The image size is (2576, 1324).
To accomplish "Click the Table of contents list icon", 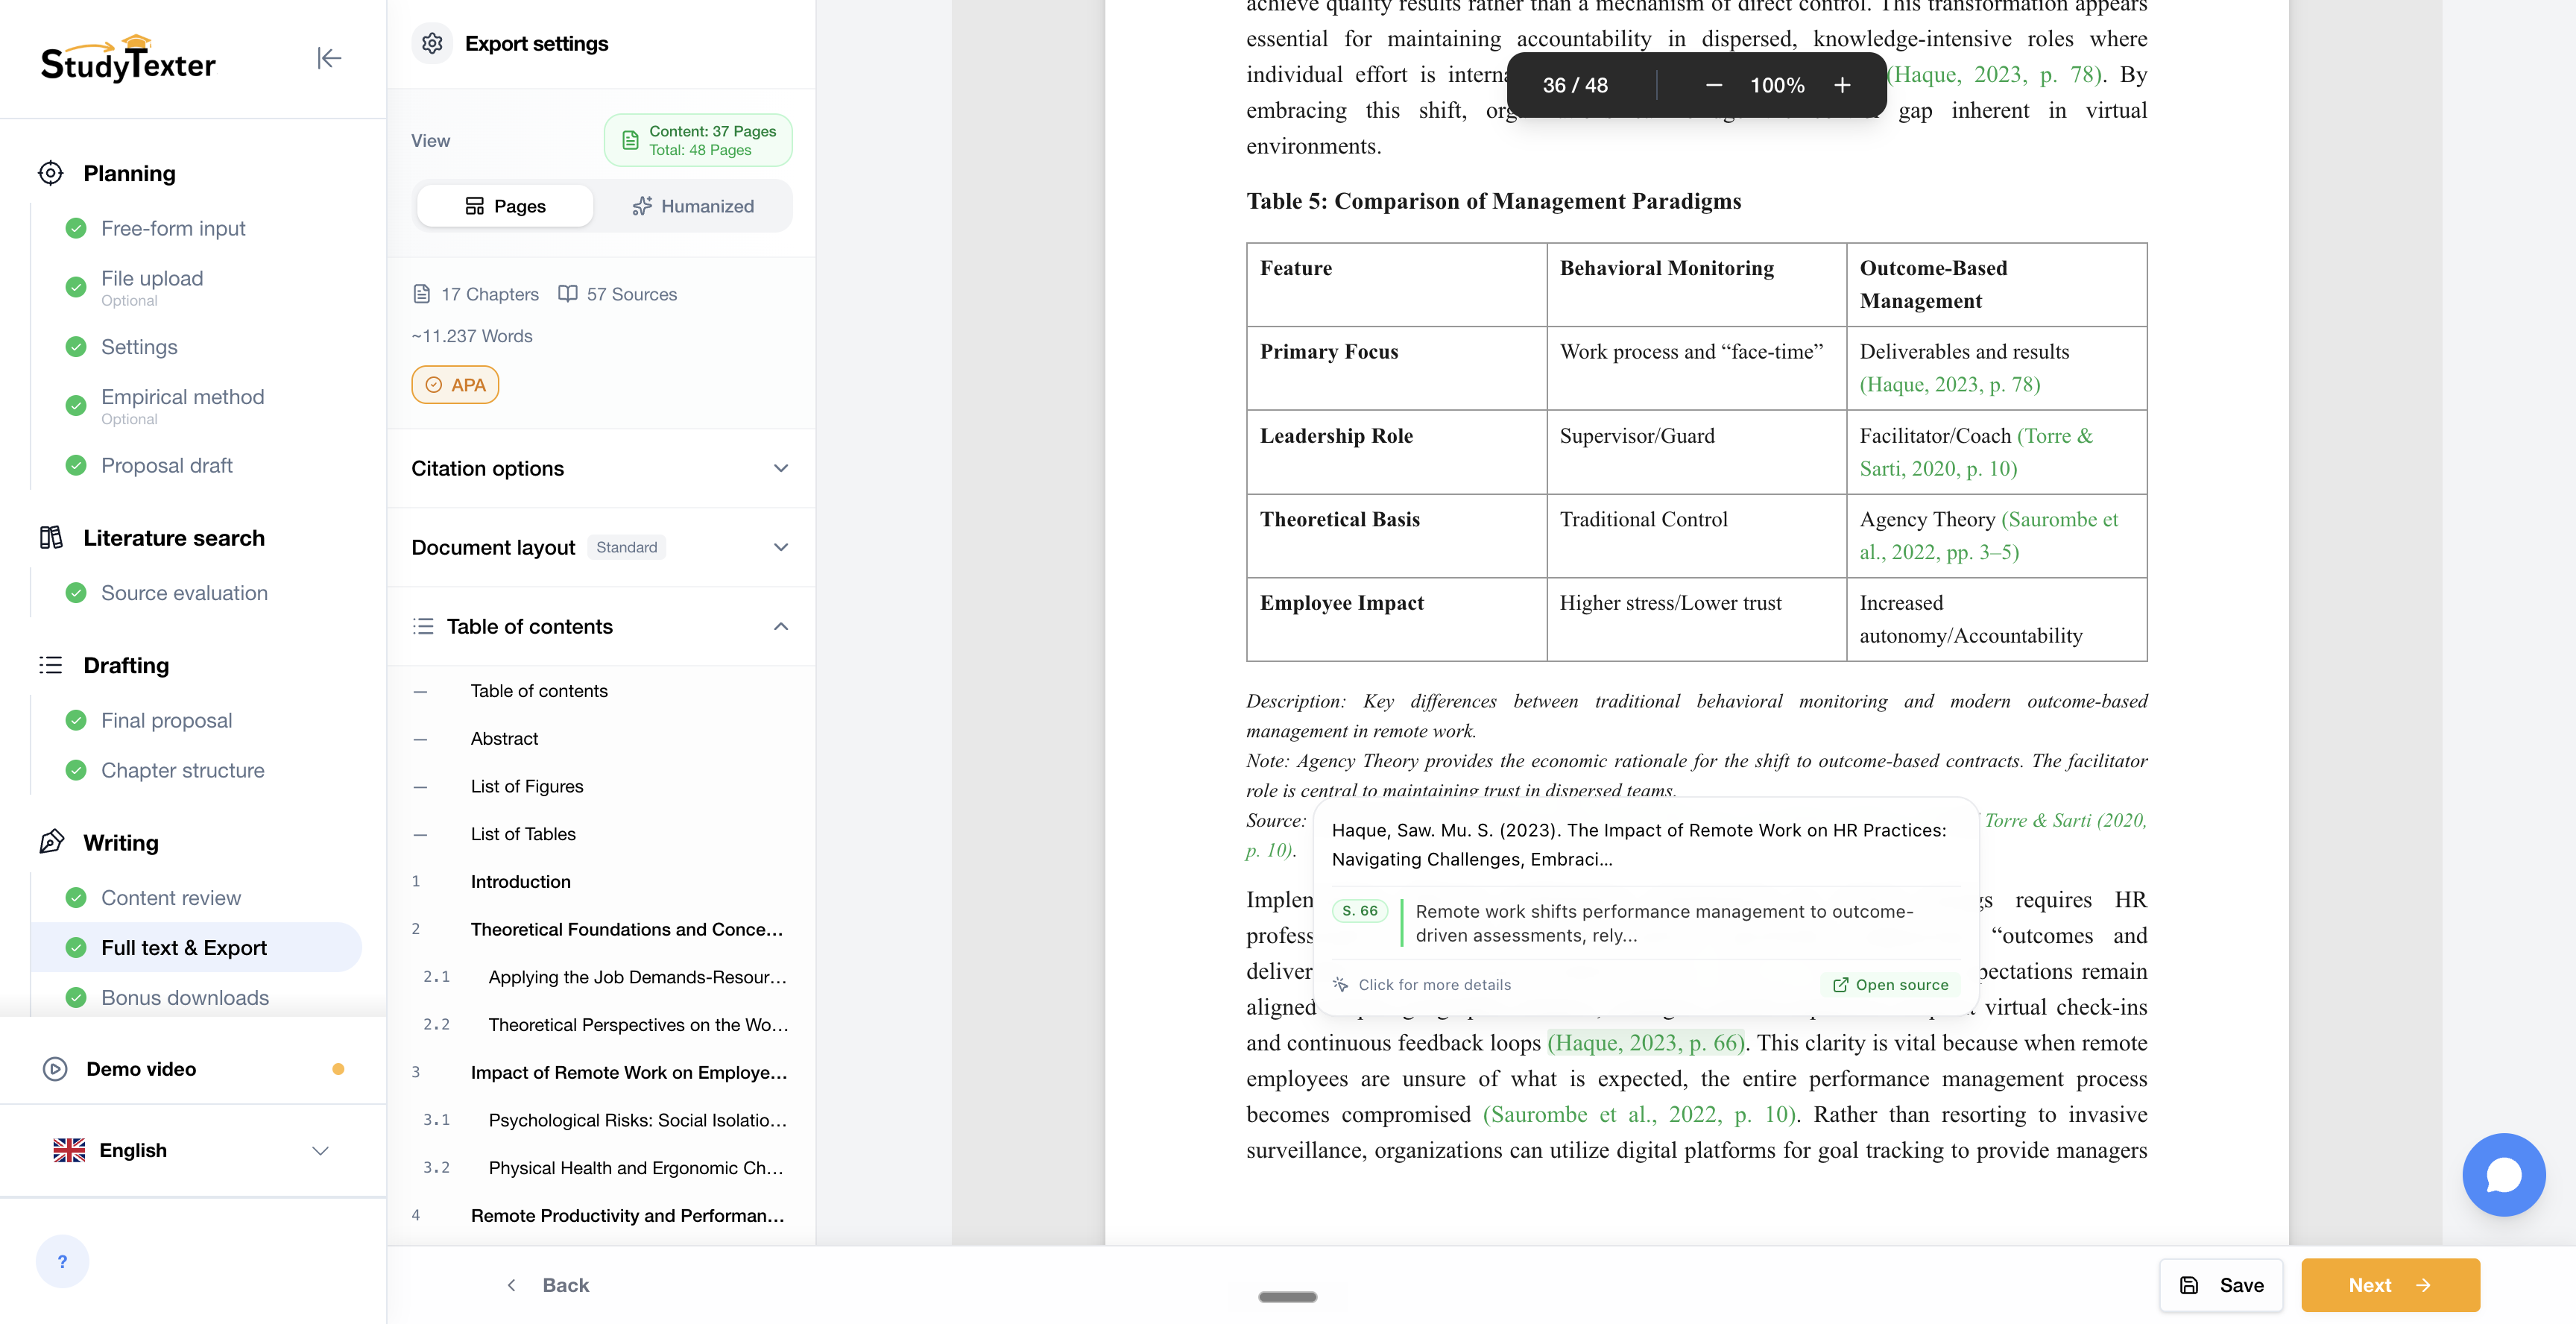I will point(423,626).
